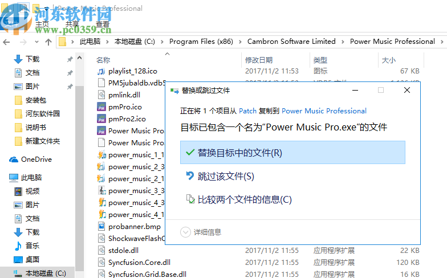Click Cambron Software Limited breadcrumb
The image size is (447, 278).
point(291,42)
